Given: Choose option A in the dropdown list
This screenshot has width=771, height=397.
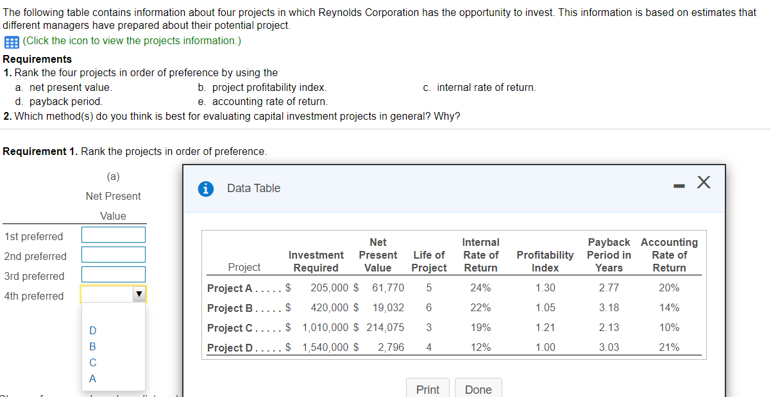Looking at the screenshot, I should 93,378.
